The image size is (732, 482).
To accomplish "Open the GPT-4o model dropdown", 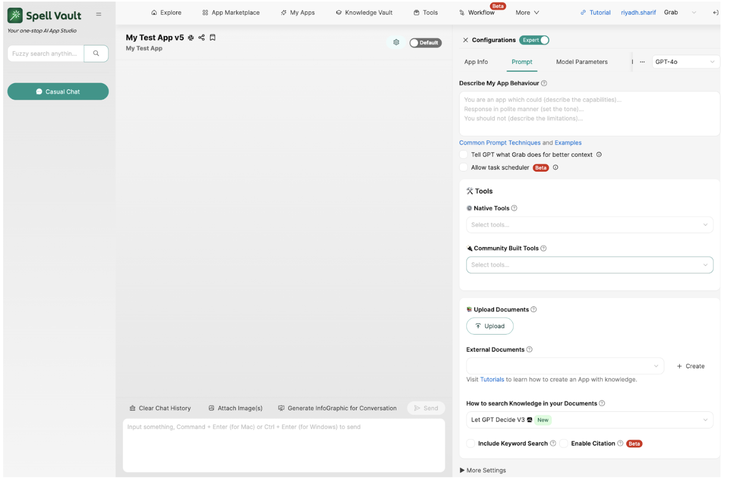I will click(x=684, y=62).
